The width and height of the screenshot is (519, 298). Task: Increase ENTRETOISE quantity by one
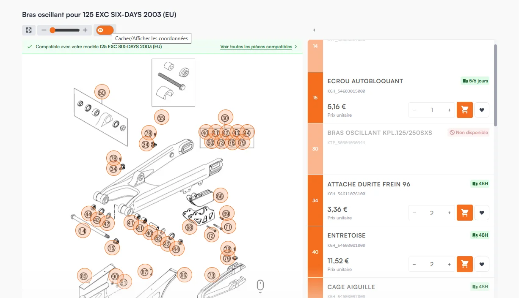tap(449, 264)
